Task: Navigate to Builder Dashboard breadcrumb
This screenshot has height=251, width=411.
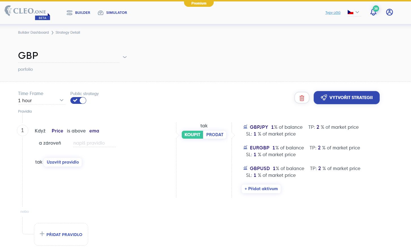Action: click(x=33, y=33)
